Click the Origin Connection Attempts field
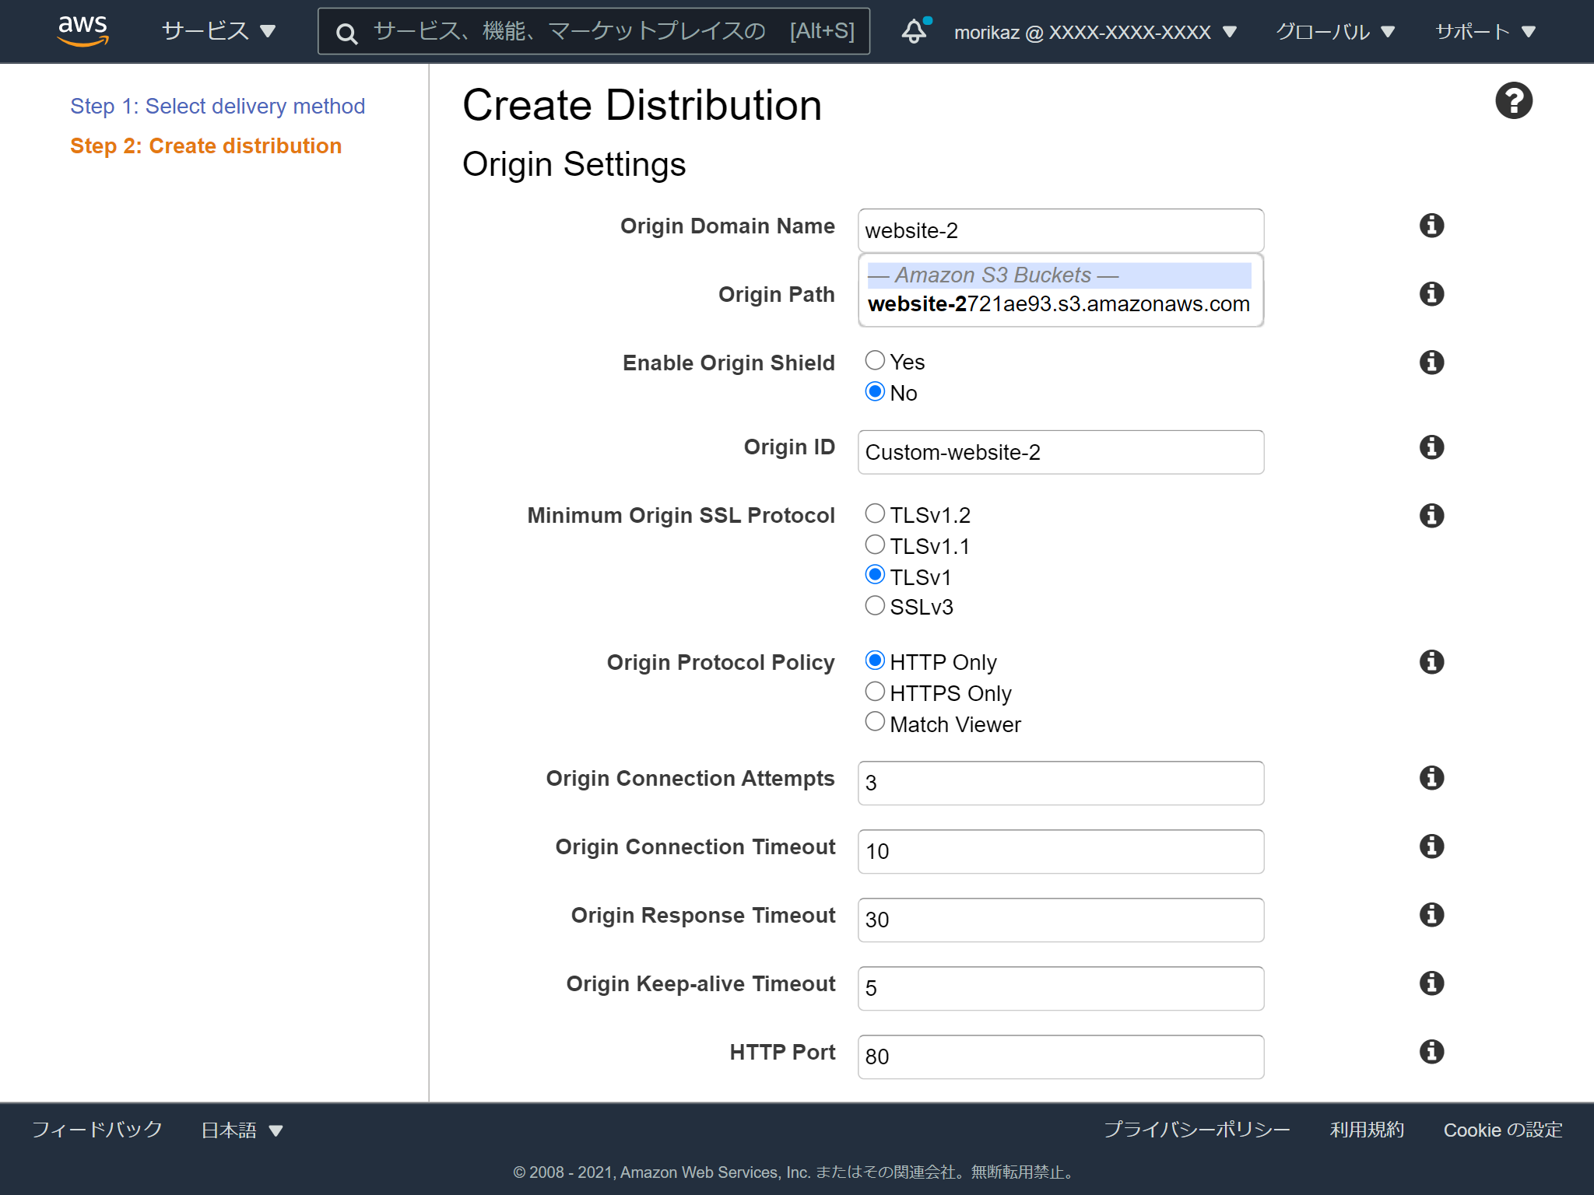 [1059, 783]
